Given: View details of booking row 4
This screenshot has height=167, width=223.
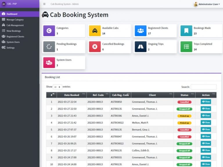Looking at the screenshot, I should (206, 123).
